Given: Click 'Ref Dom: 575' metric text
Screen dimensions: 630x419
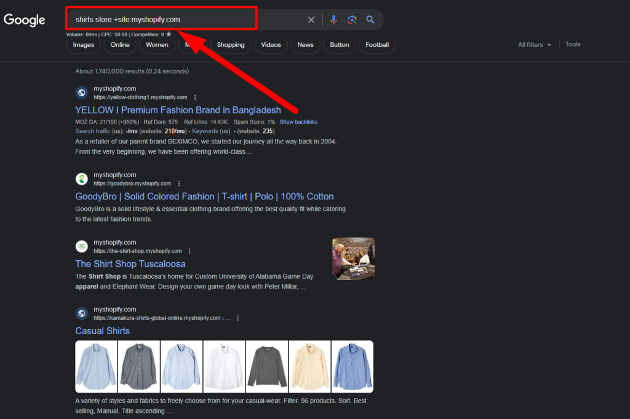Looking at the screenshot, I should [x=161, y=122].
